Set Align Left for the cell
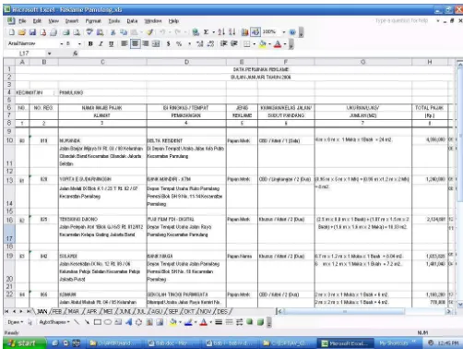The image size is (463, 349). point(125,44)
